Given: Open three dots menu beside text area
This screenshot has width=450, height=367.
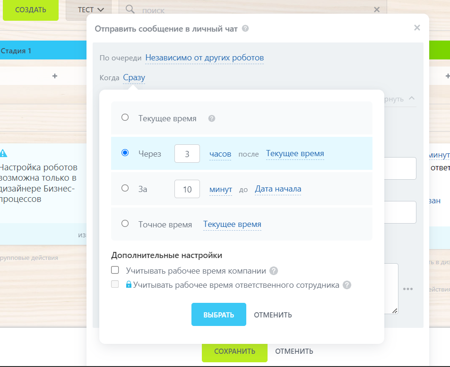Looking at the screenshot, I should pos(408,289).
